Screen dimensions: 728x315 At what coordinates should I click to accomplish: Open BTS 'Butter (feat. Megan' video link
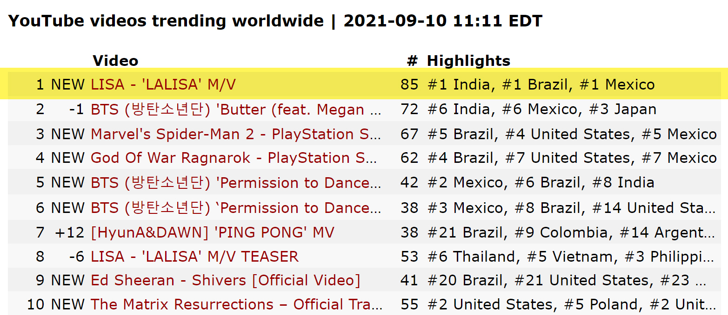pyautogui.click(x=236, y=109)
